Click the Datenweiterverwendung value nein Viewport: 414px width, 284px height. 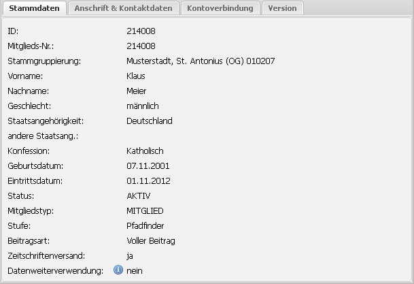(135, 271)
